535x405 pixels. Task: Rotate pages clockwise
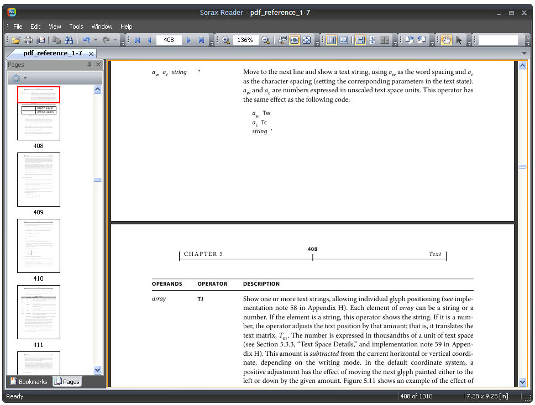coord(409,40)
